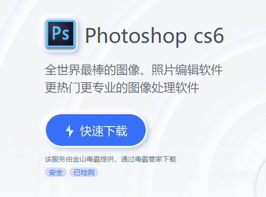The image size is (266, 197).
Task: Click the 金山毒霸 provider name
Action: pos(86,159)
